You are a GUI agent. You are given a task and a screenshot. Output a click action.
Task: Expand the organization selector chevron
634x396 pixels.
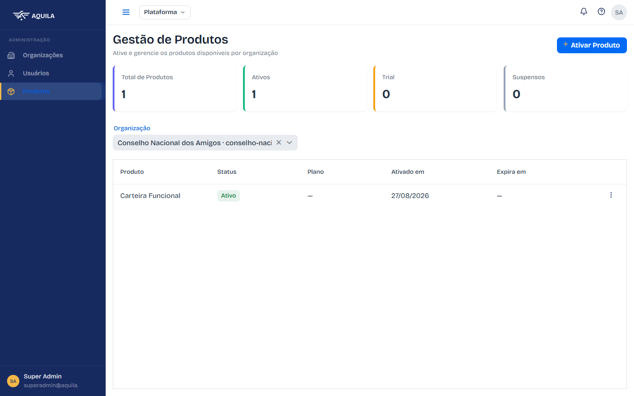[289, 143]
